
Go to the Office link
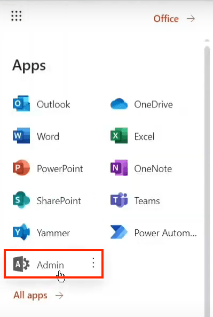point(166,19)
